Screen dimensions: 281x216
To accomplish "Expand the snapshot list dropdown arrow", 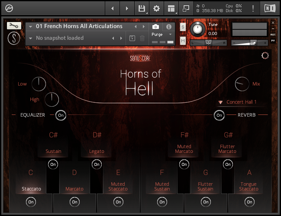I will pyautogui.click(x=31, y=38).
